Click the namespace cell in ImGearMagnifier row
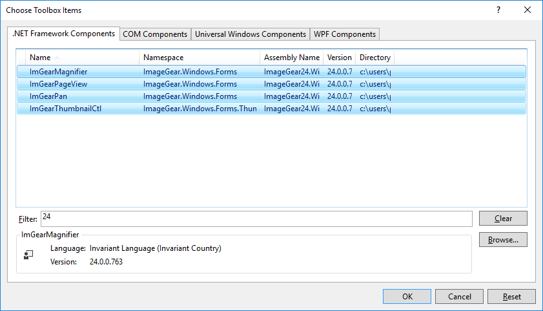543x311 pixels. (190, 72)
